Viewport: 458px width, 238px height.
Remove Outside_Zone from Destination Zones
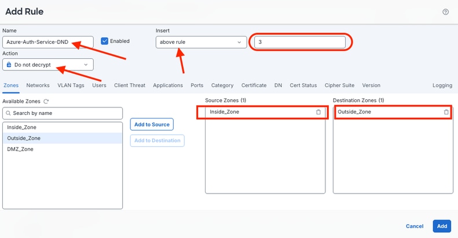point(446,112)
